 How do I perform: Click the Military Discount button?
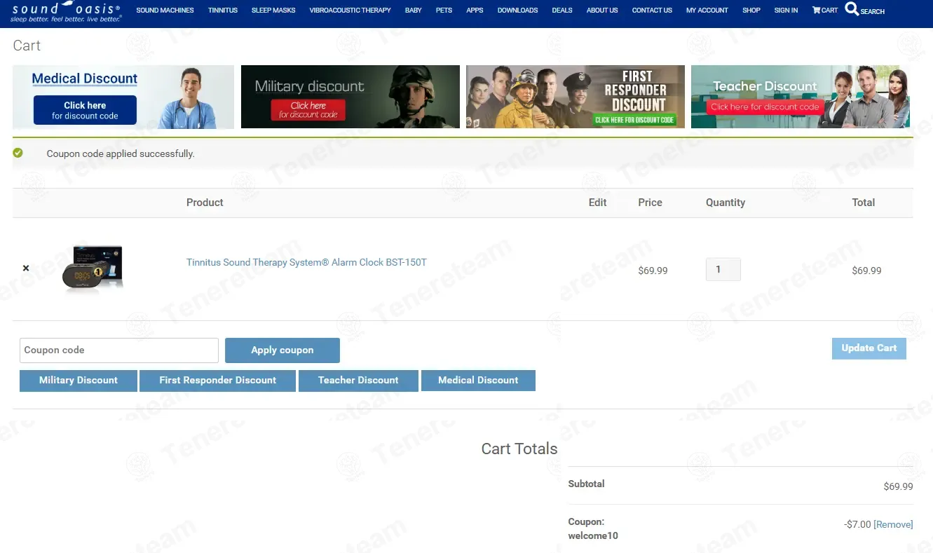pyautogui.click(x=79, y=381)
